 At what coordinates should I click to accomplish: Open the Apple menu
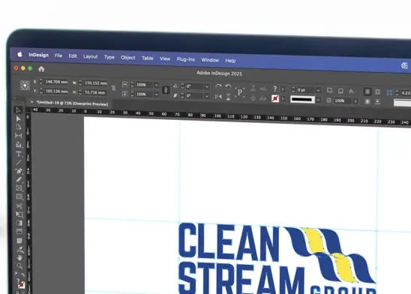20,54
